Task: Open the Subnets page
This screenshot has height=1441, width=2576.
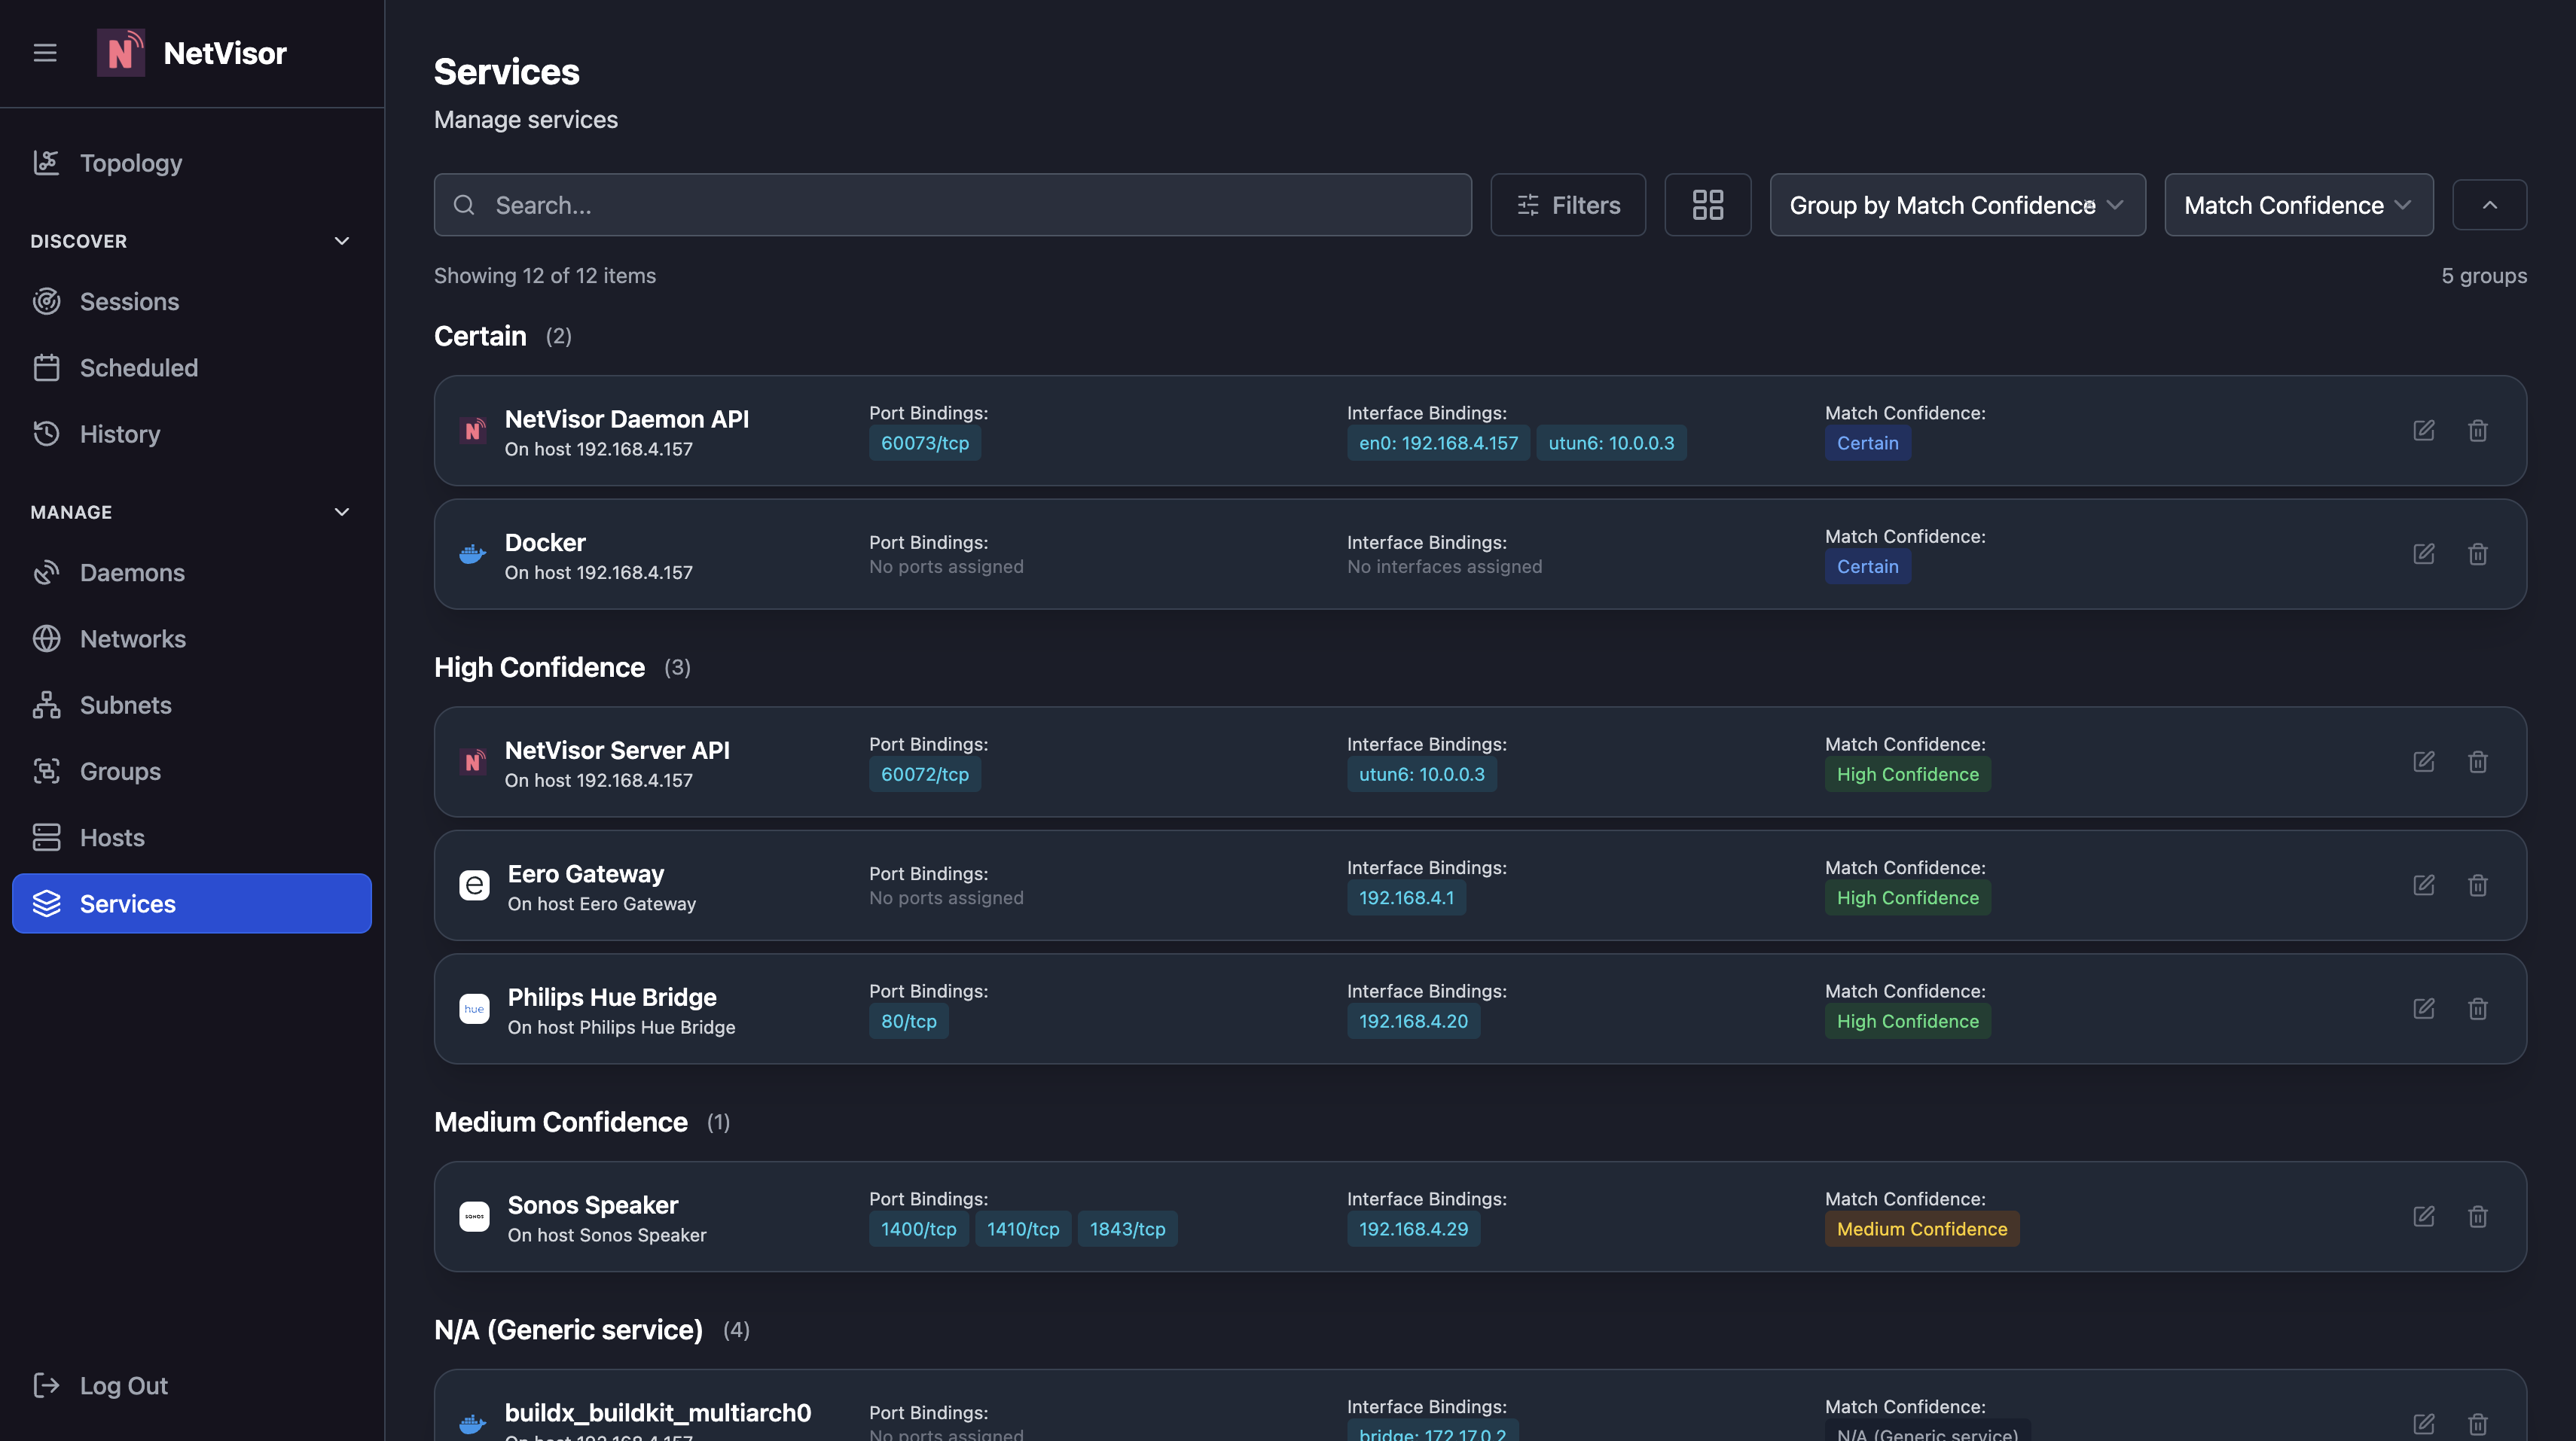Action: (192, 705)
